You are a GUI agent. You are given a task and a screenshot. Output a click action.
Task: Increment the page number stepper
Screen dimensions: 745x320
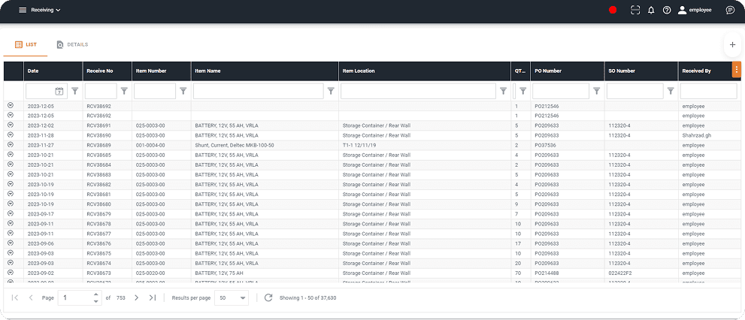(96, 294)
